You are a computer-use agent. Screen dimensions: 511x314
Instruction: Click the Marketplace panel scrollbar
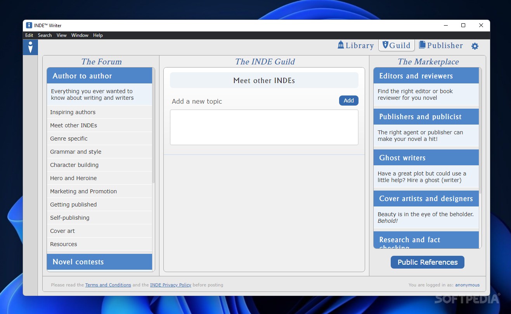tap(480, 131)
